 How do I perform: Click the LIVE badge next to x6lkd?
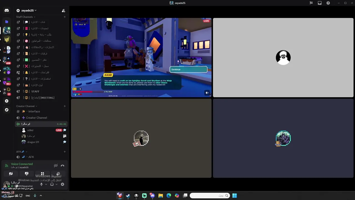coord(59,130)
